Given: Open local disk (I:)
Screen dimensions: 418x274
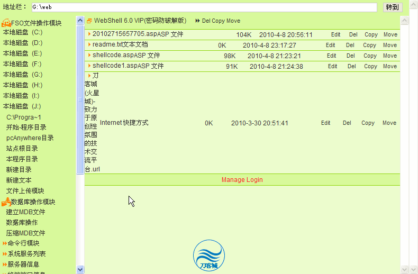Looking at the screenshot, I should (x=21, y=96).
